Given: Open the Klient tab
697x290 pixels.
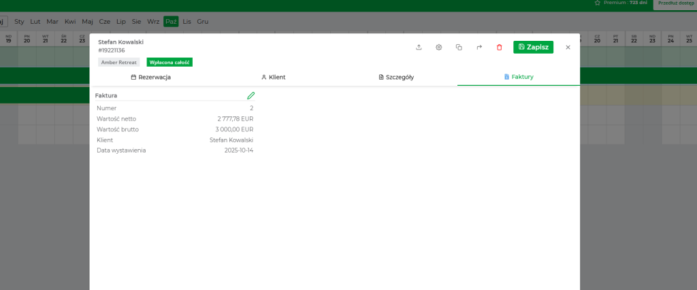Looking at the screenshot, I should [273, 77].
